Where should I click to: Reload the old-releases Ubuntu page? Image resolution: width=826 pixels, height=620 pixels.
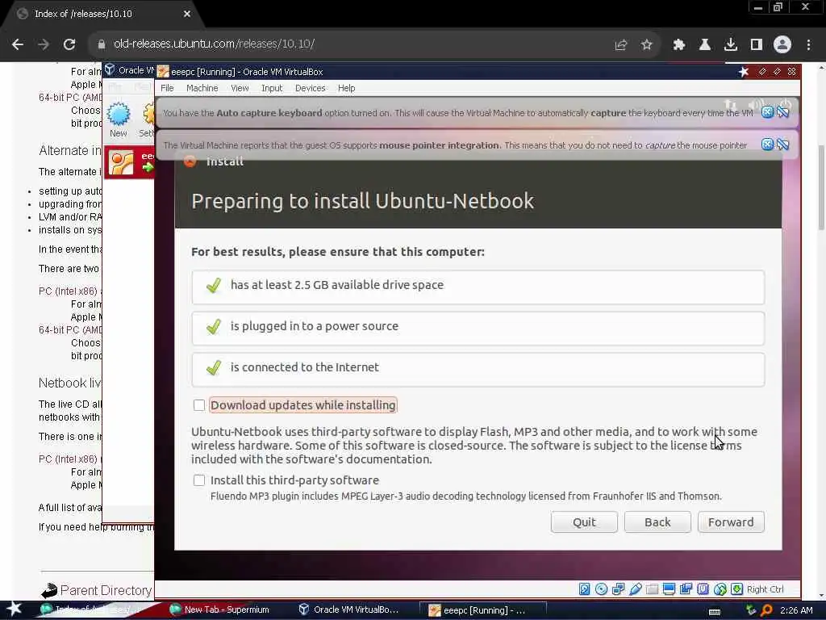click(69, 44)
